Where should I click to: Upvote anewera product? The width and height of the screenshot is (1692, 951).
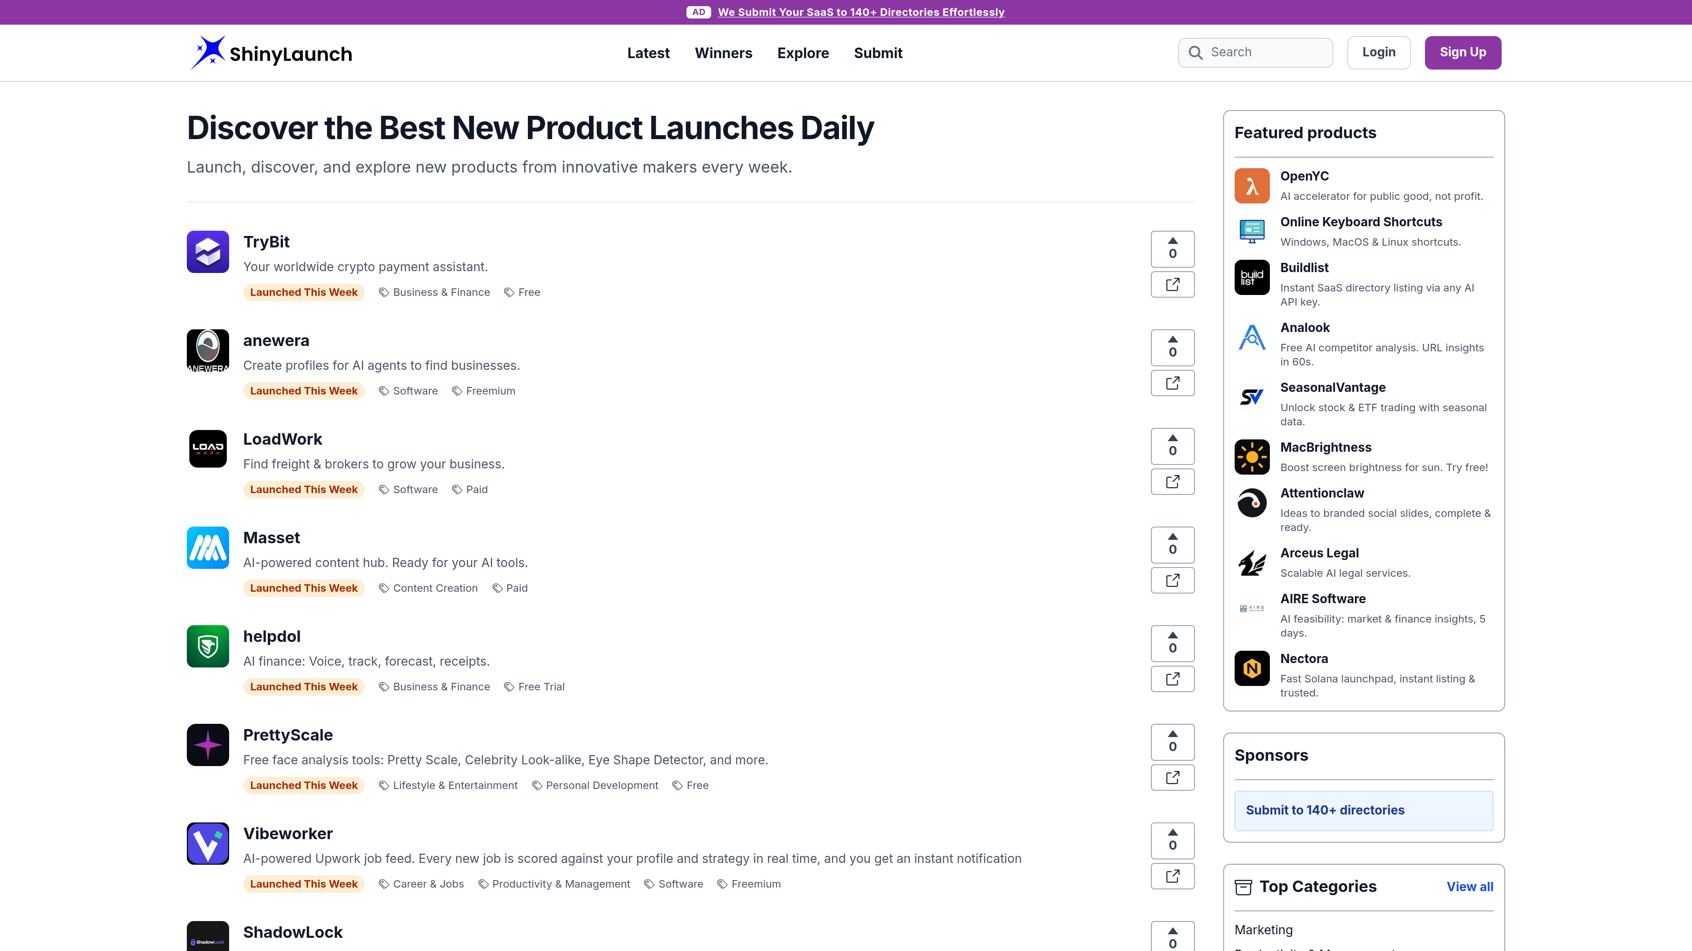(1173, 347)
